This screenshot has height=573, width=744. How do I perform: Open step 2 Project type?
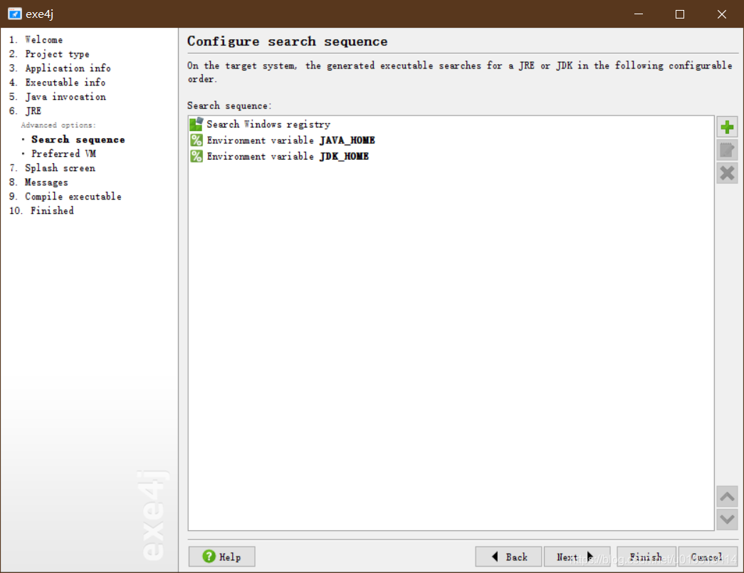point(49,54)
